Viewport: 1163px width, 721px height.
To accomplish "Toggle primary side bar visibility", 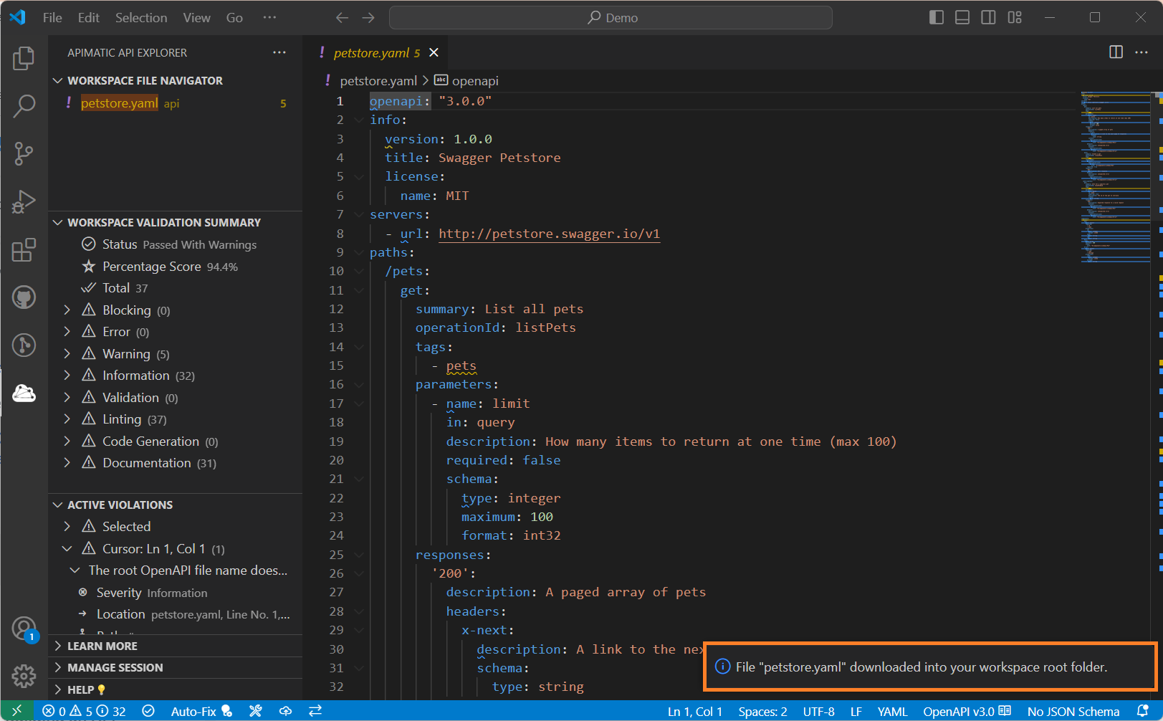I will point(936,17).
